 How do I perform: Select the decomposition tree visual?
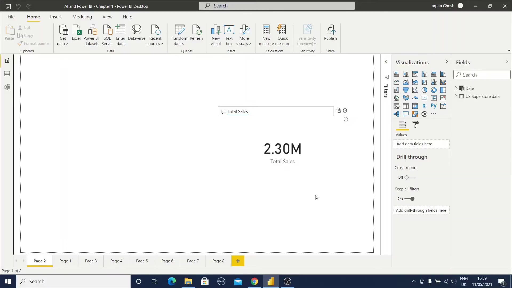tap(396, 114)
